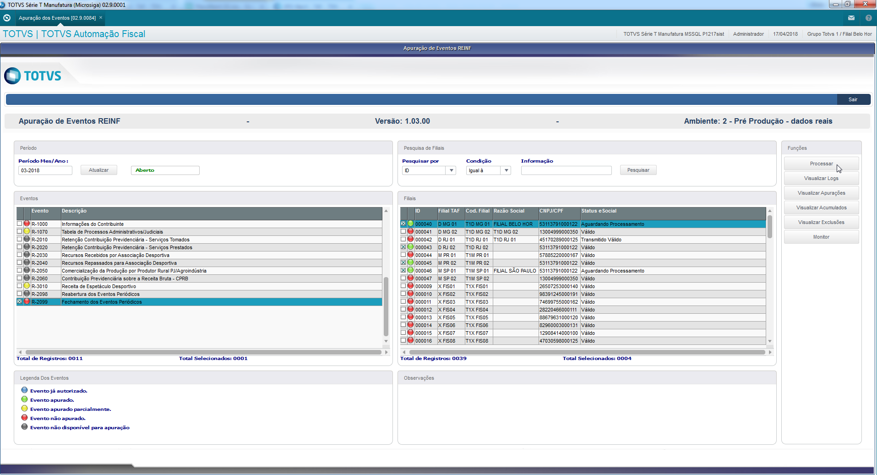Open the Monitor function

point(821,237)
